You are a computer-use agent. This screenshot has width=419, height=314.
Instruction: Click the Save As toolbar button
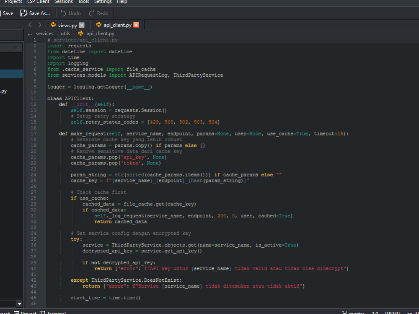(35, 13)
